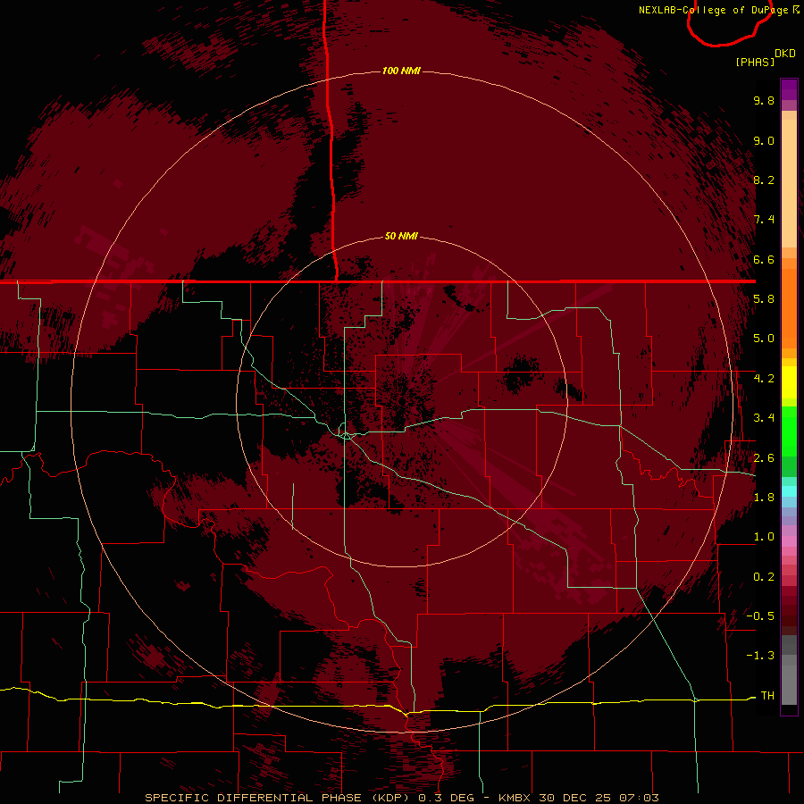Click the 5.0 color scale value
This screenshot has width=804, height=804.
click(764, 339)
